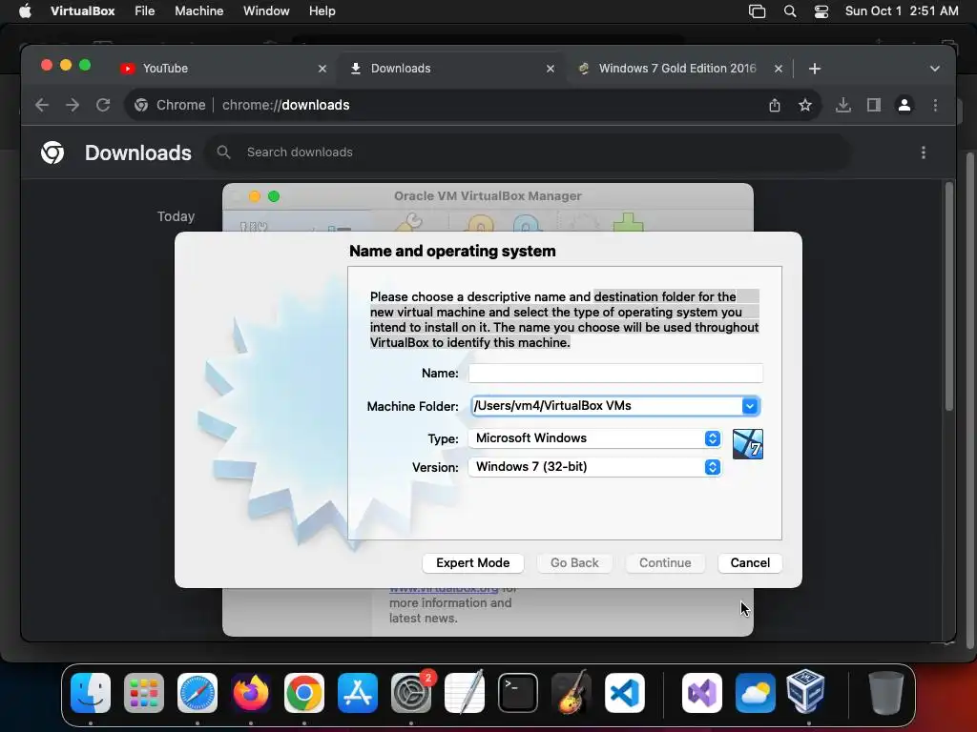Open Google Chrome from the Dock
The height and width of the screenshot is (732, 977).
pyautogui.click(x=304, y=693)
